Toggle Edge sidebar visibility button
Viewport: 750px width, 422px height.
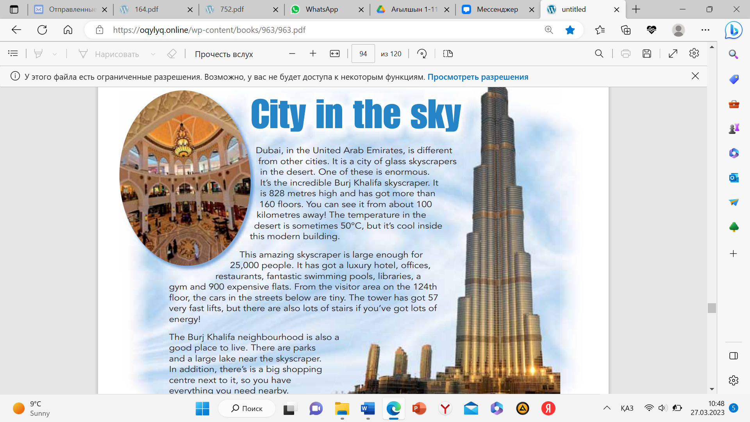733,356
